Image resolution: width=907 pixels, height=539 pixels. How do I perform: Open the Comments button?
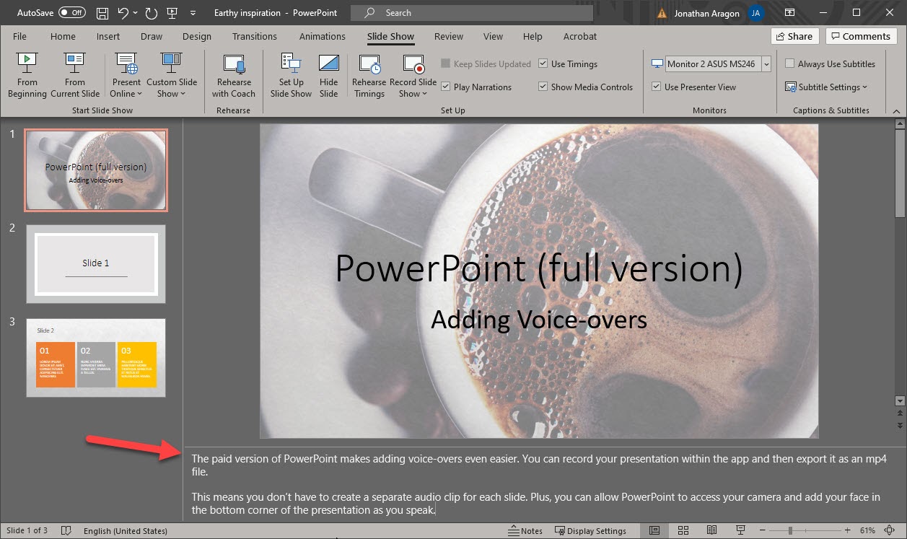point(862,36)
